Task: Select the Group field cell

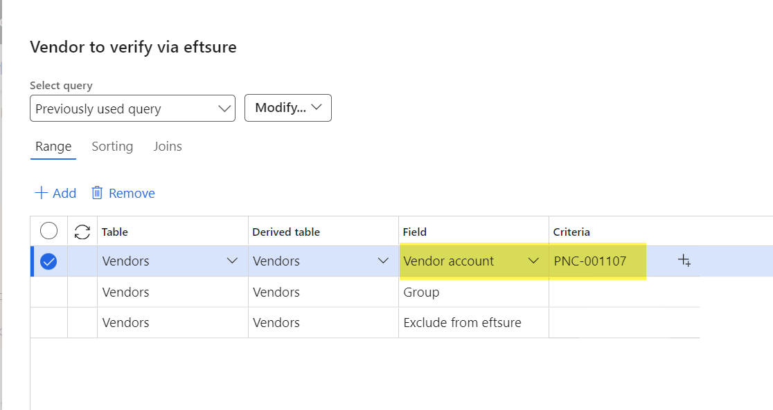Action: [x=473, y=292]
